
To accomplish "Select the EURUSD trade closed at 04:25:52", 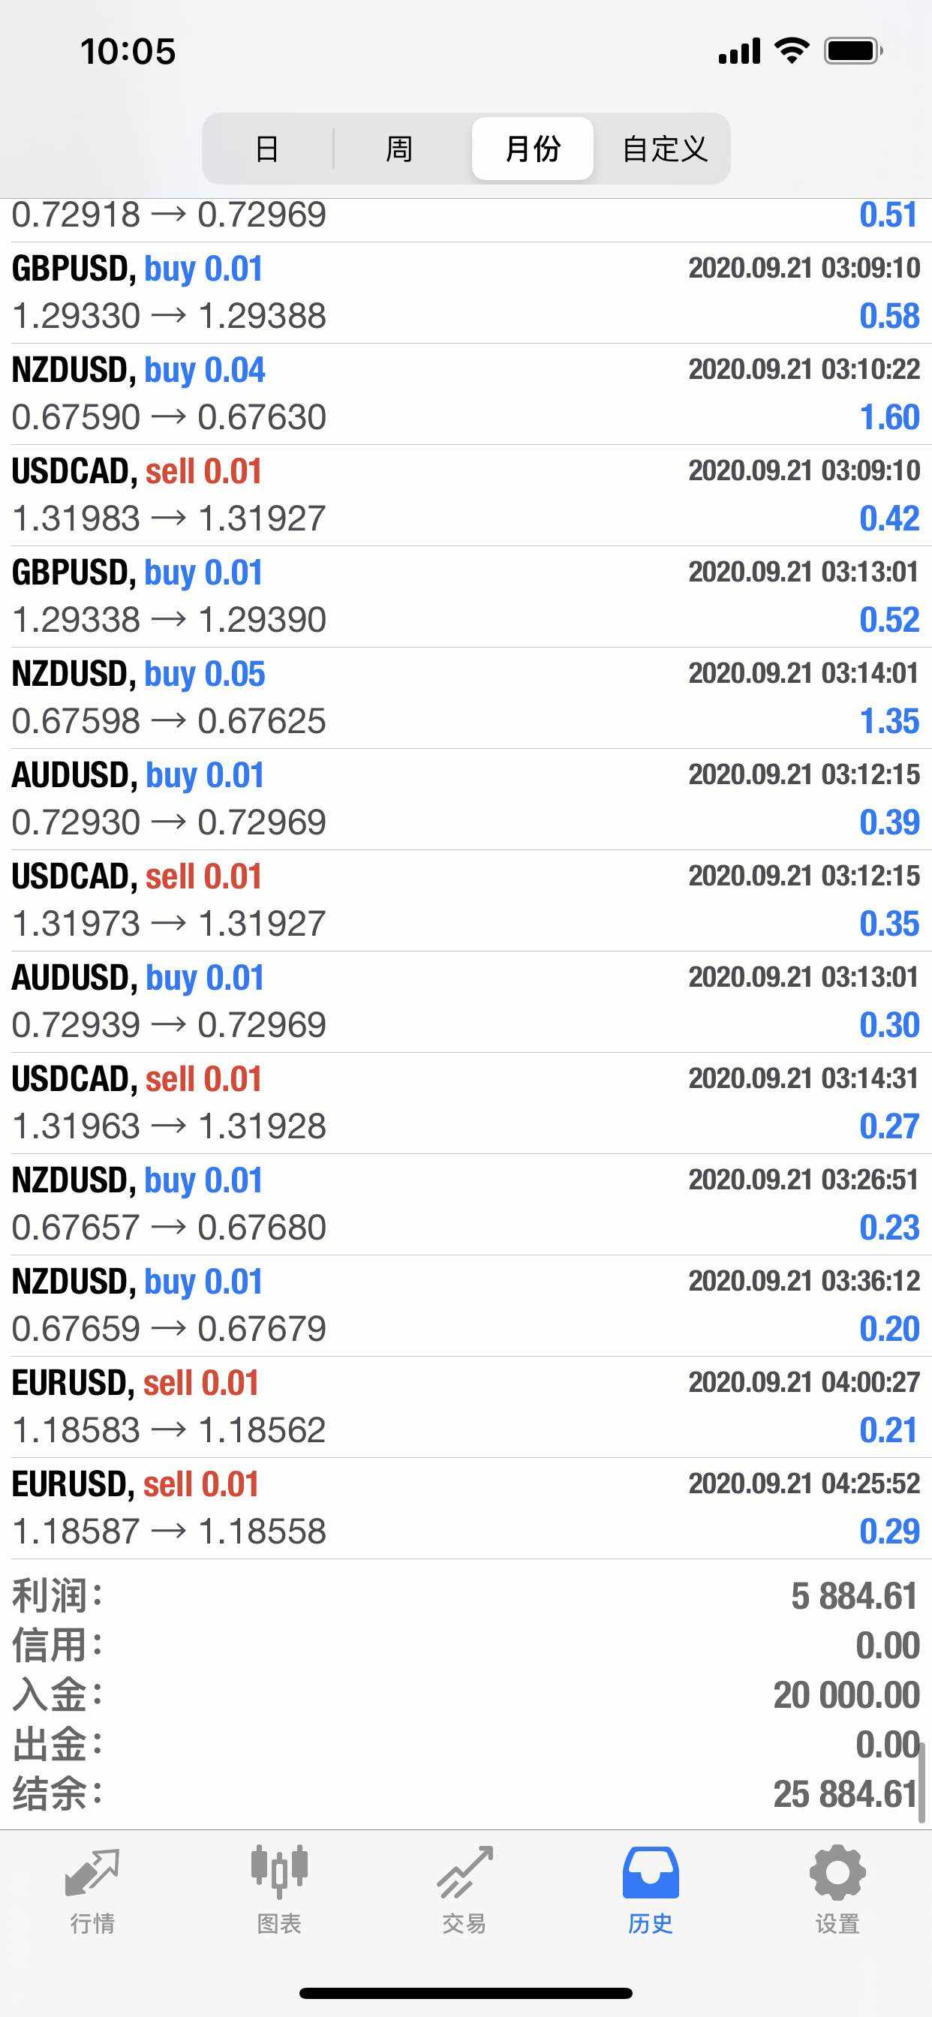I will 466,1508.
